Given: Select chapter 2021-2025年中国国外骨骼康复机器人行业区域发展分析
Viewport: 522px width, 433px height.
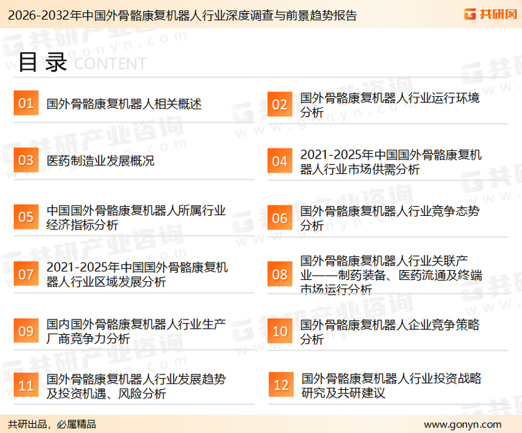Looking at the screenshot, I should (137, 274).
